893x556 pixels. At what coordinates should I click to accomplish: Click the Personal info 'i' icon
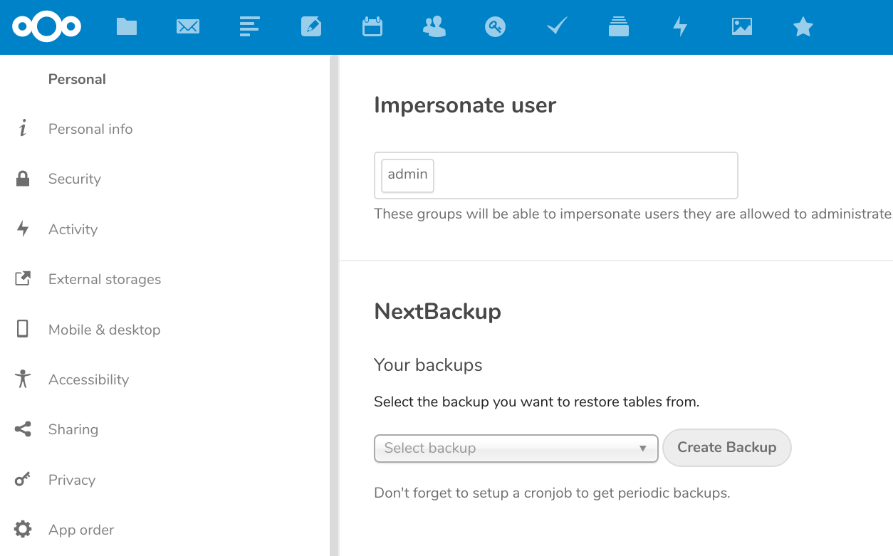[23, 129]
